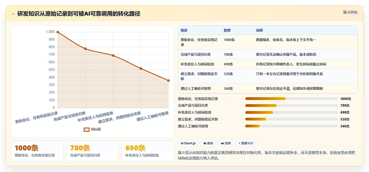
Task: Click the 360条 value beside the progress bar
Action: point(345,126)
